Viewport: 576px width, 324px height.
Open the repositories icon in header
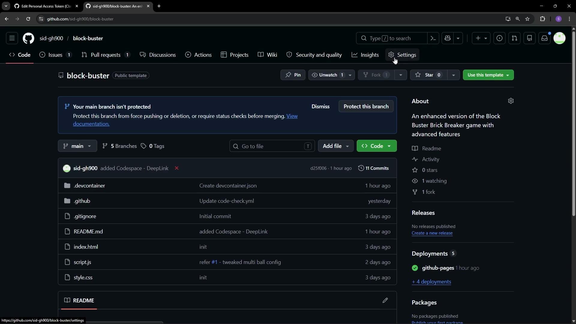click(529, 38)
